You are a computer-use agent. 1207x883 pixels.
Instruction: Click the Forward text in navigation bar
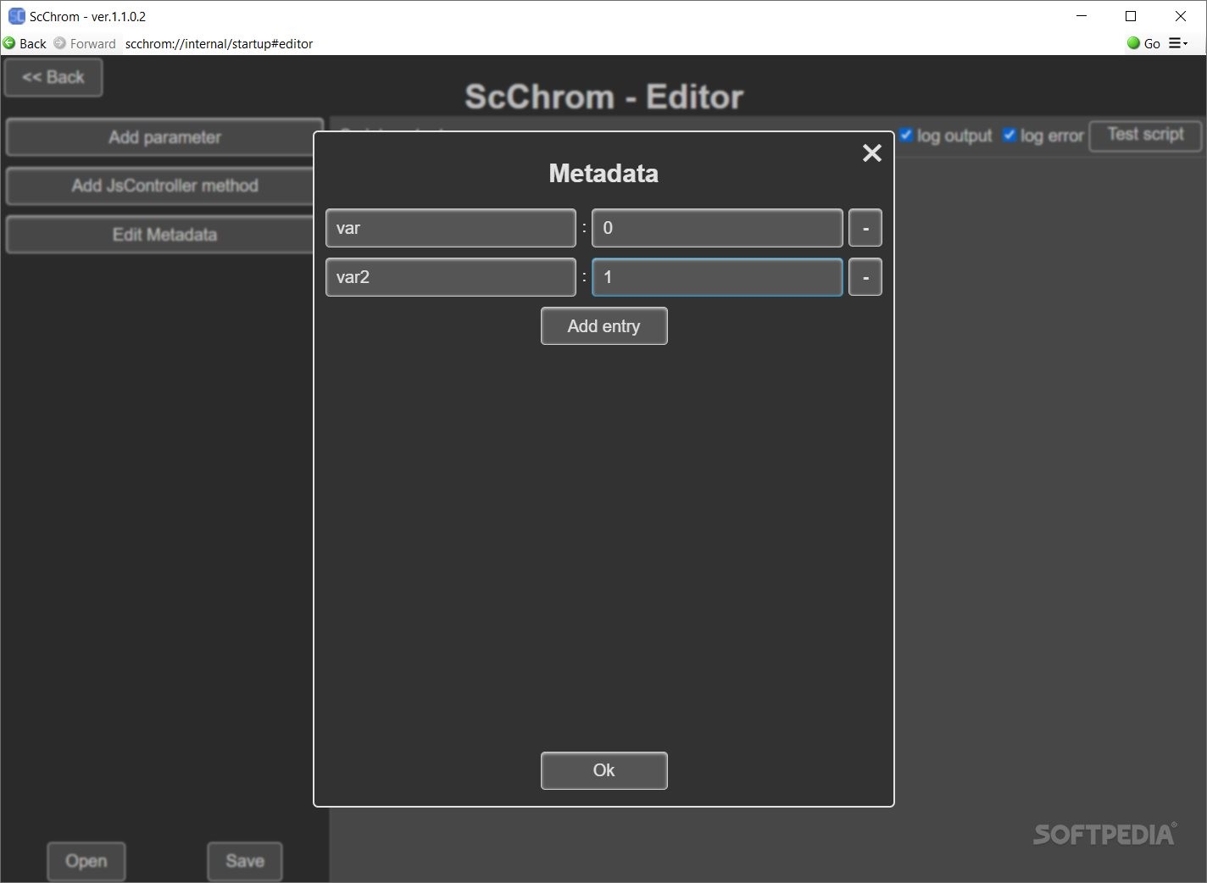click(93, 43)
